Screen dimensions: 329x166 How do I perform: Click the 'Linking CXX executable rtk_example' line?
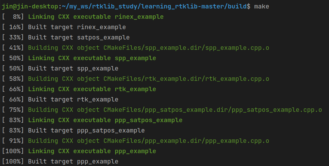pos(92,89)
